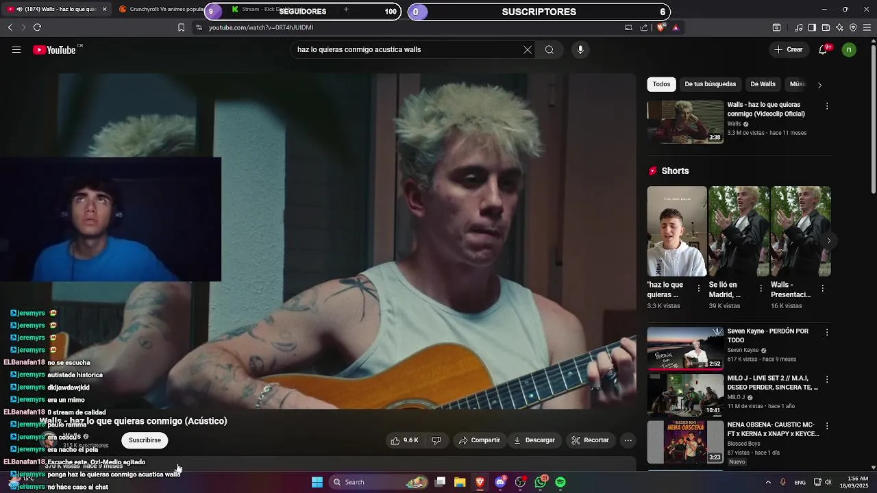Viewport: 877px width, 493px height.
Task: Open MILO J - LIVE SET 2 thumbnail
Action: [685, 394]
